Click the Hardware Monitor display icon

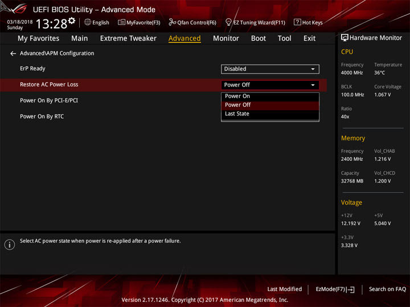pyautogui.click(x=345, y=38)
